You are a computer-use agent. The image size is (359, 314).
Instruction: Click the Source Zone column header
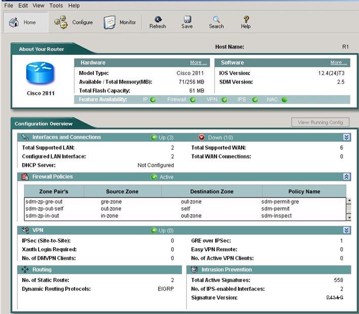coord(122,191)
